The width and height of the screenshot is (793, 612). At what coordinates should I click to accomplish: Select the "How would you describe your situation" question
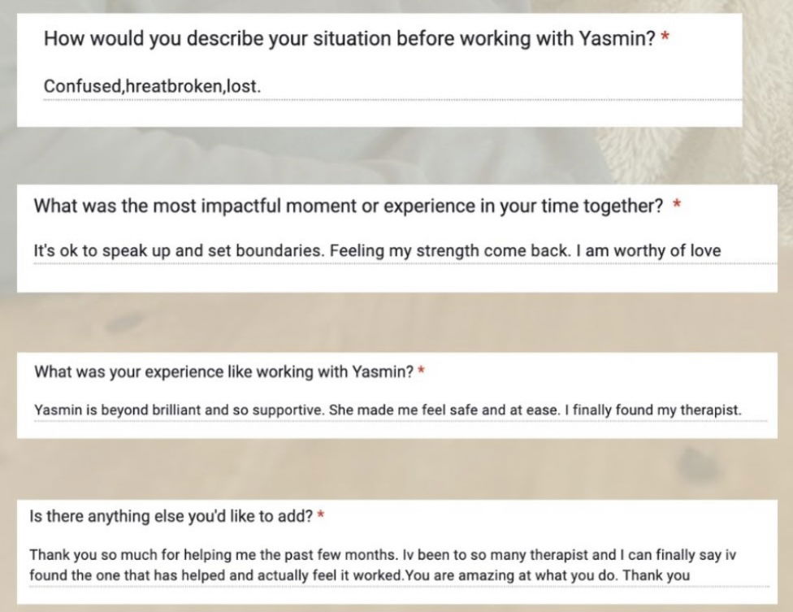click(x=349, y=38)
